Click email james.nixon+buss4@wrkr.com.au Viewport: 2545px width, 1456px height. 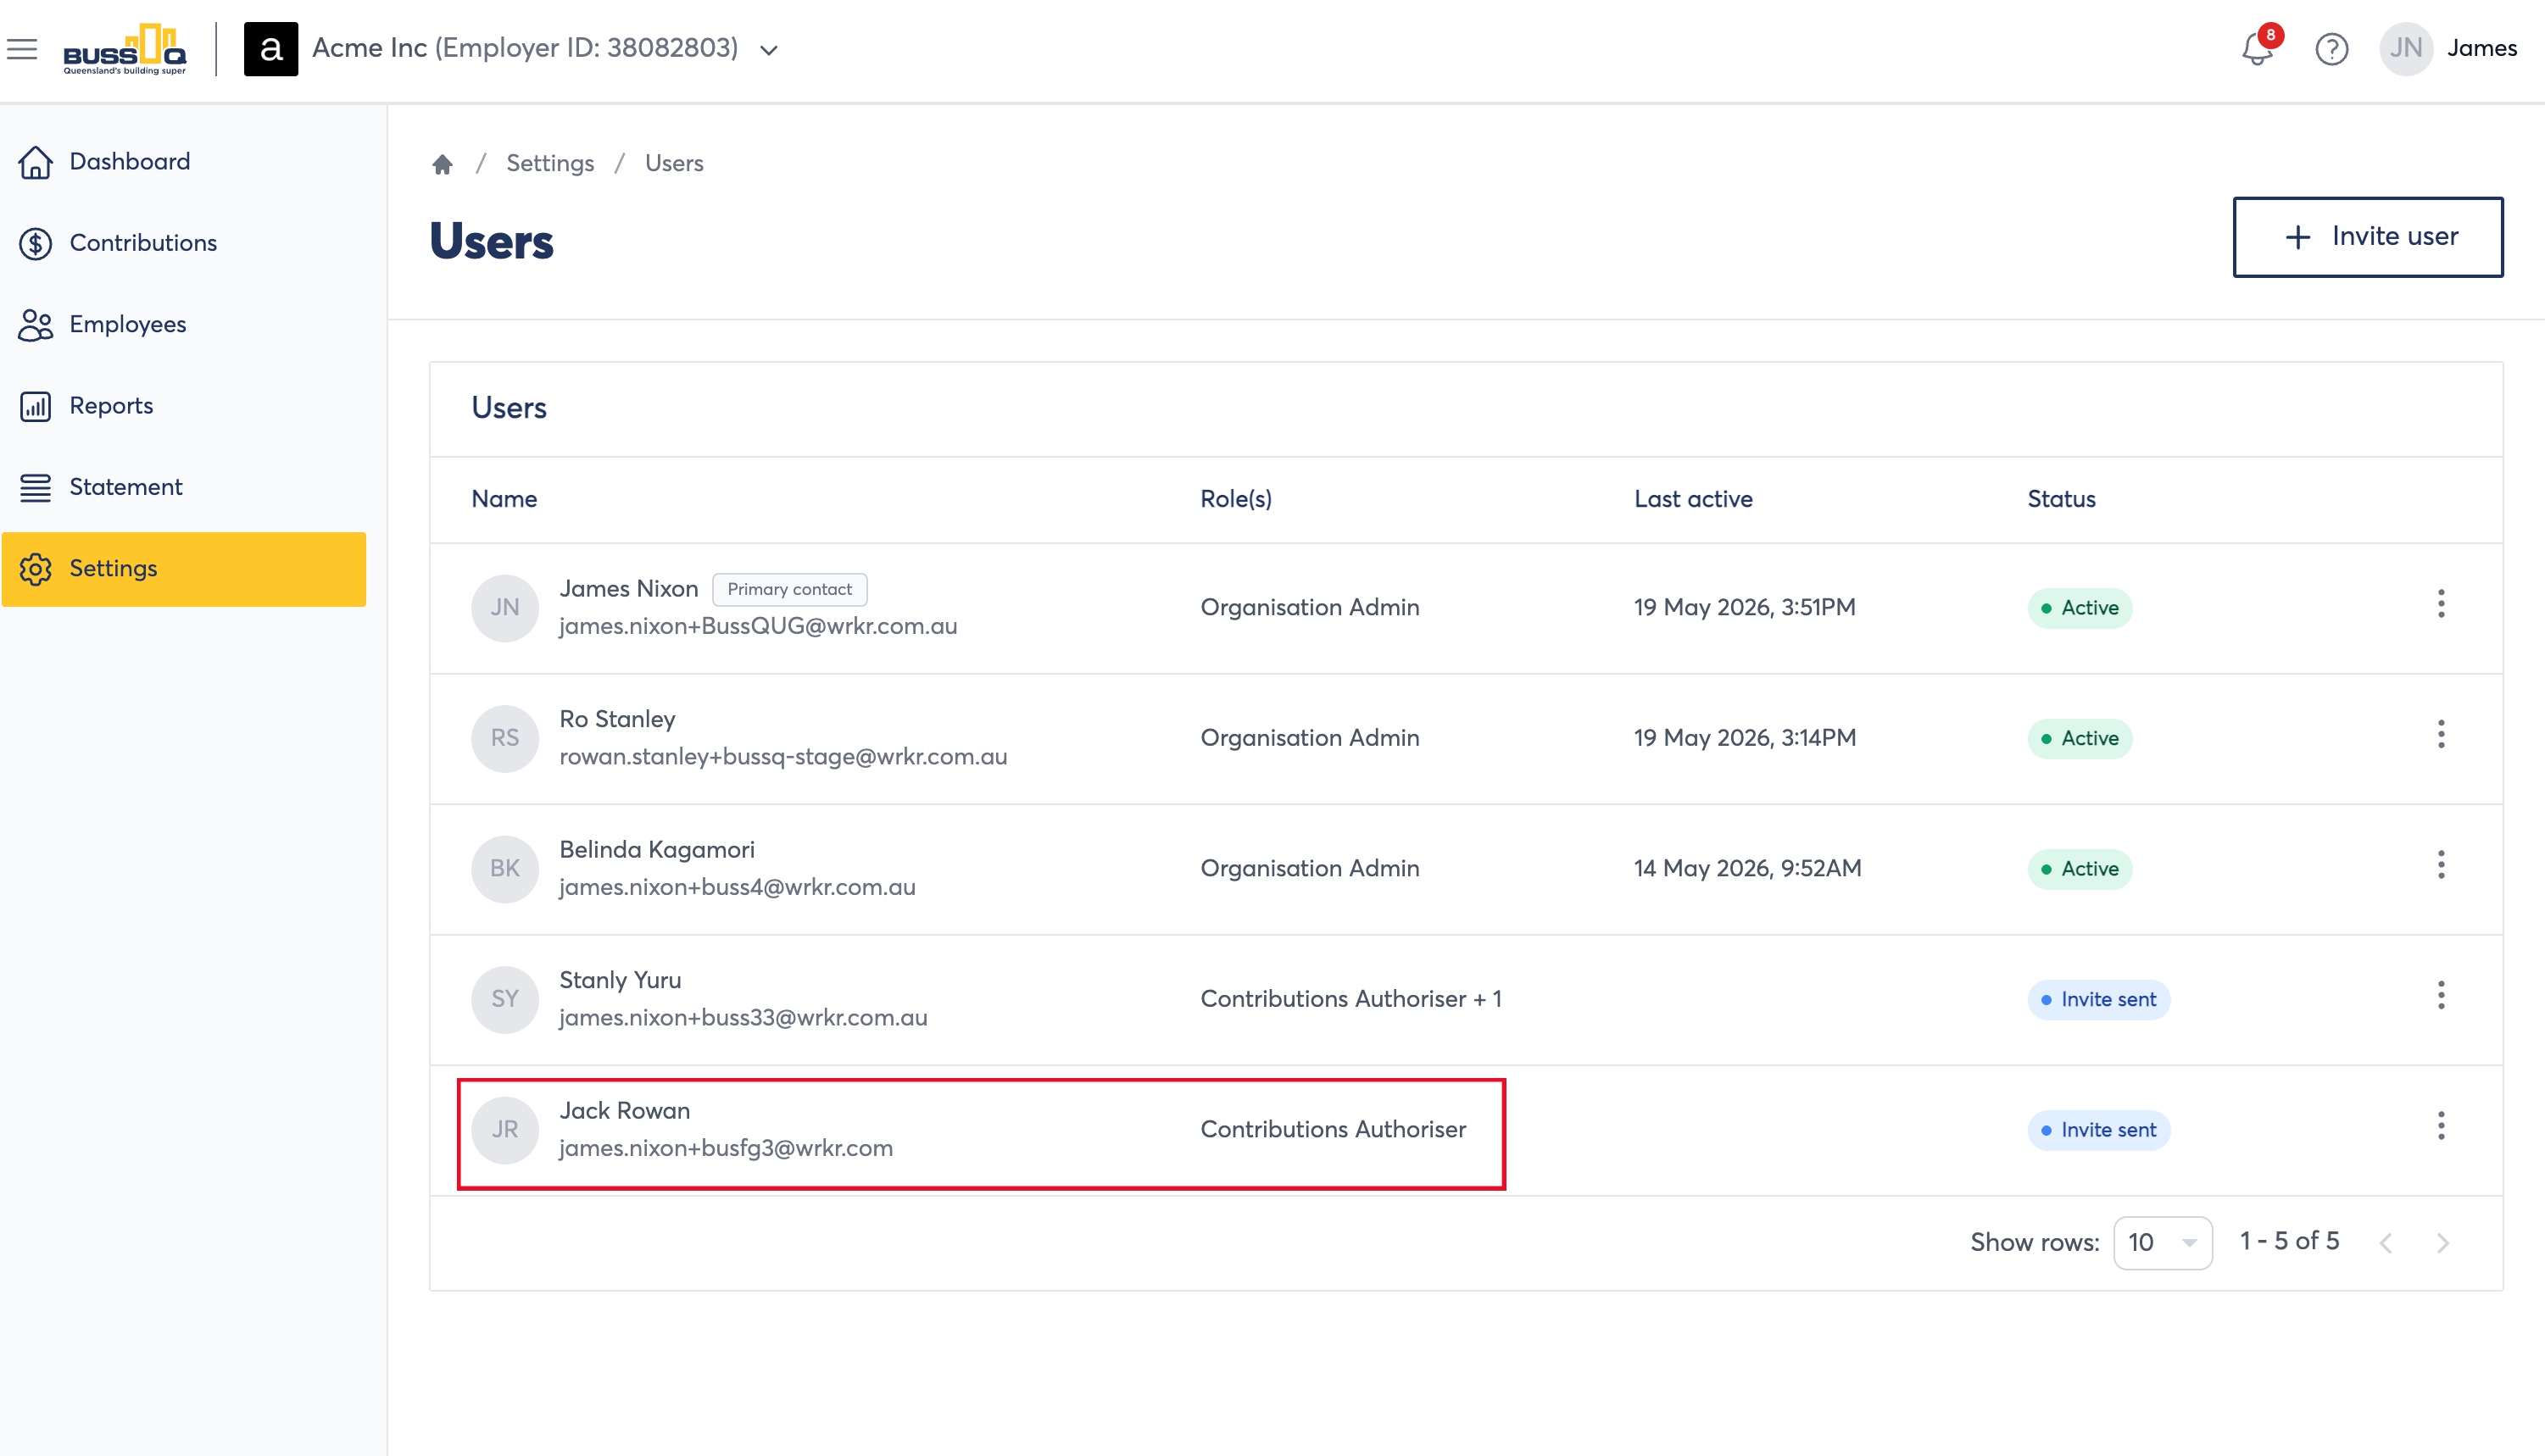(x=737, y=887)
